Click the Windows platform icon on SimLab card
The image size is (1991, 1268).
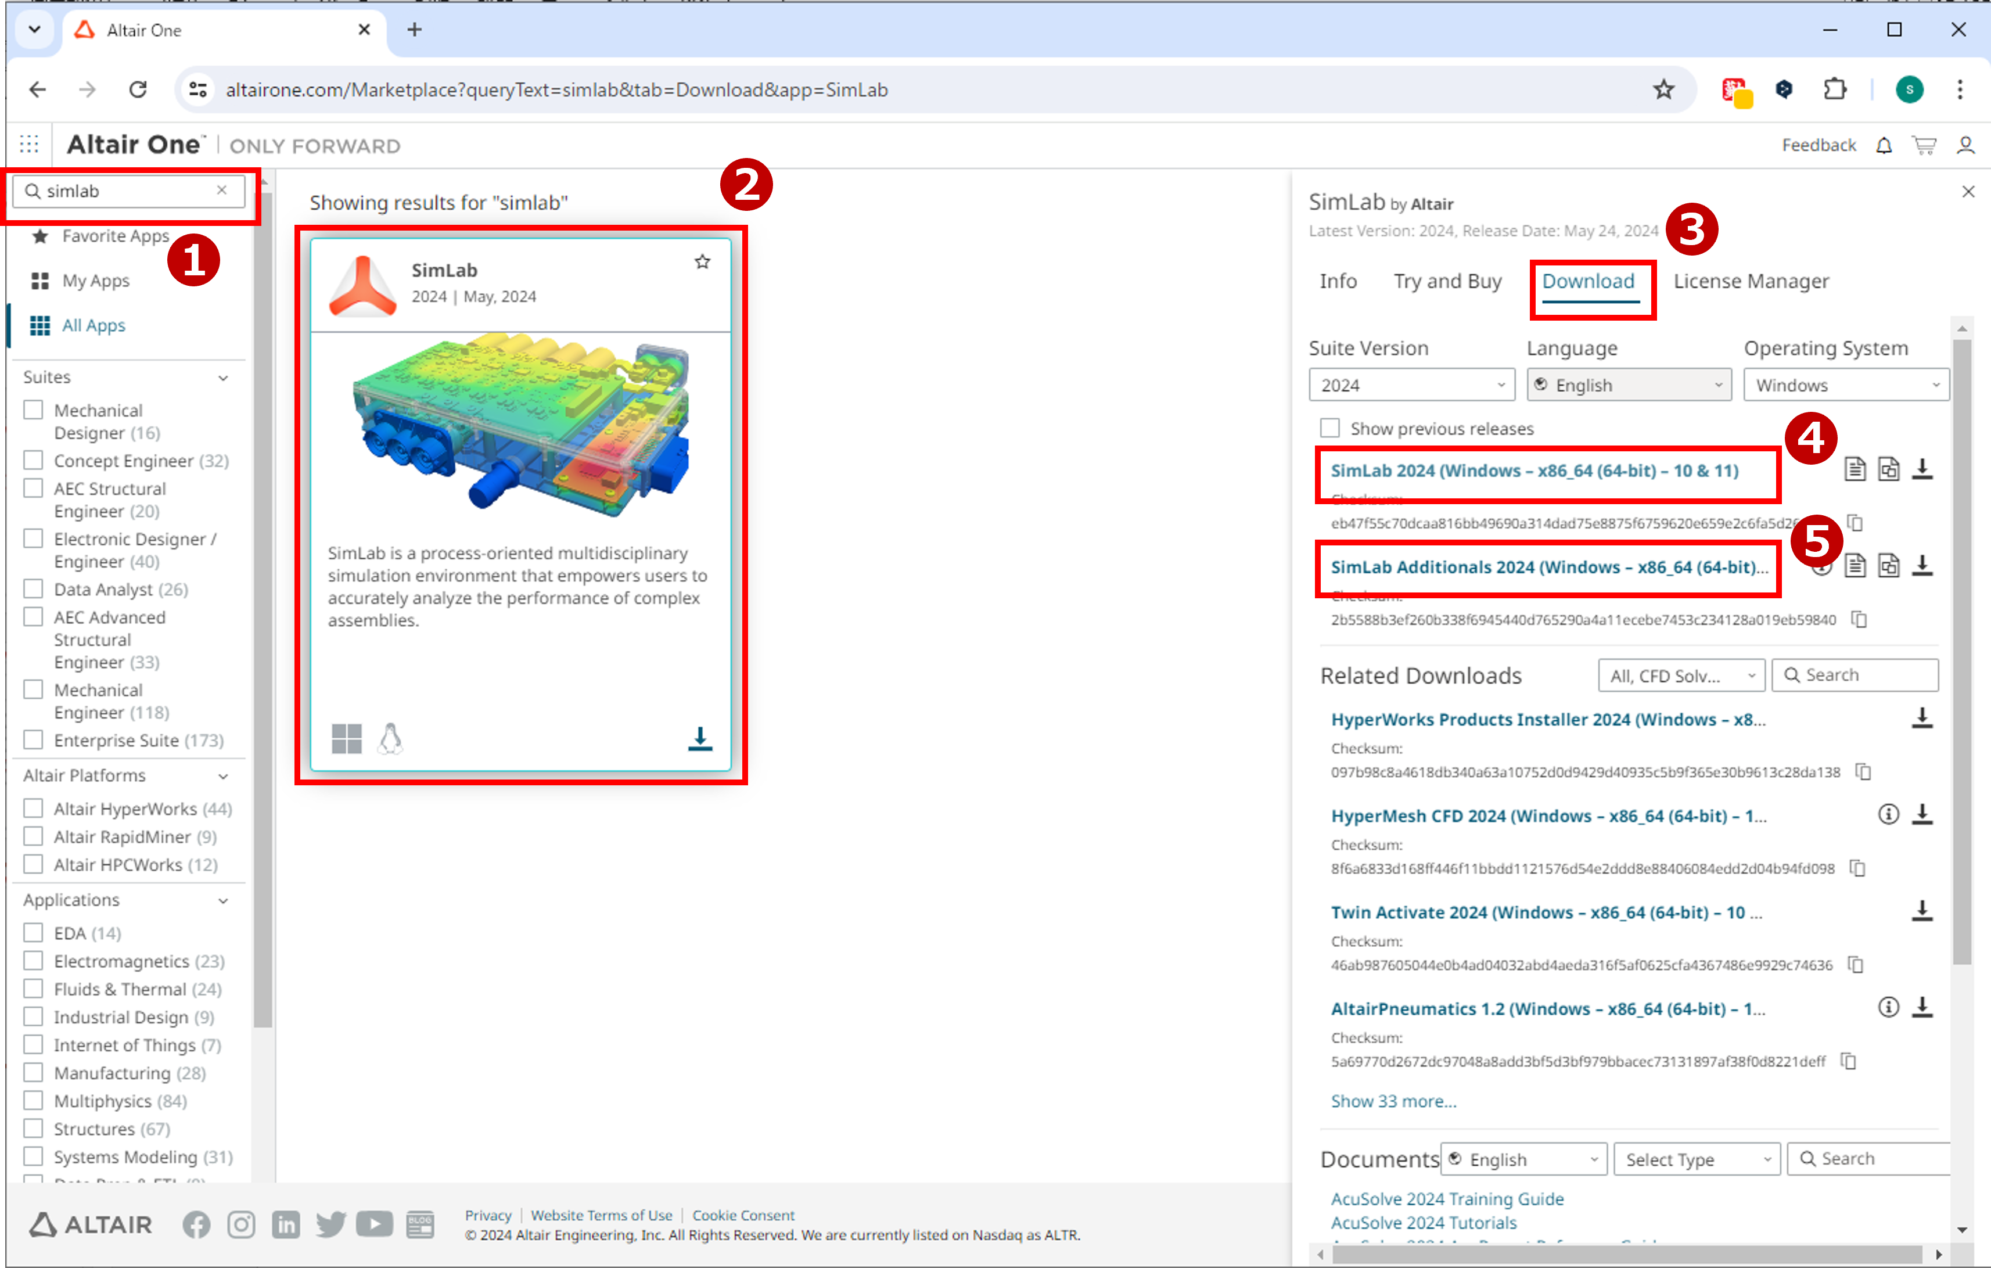click(x=346, y=739)
